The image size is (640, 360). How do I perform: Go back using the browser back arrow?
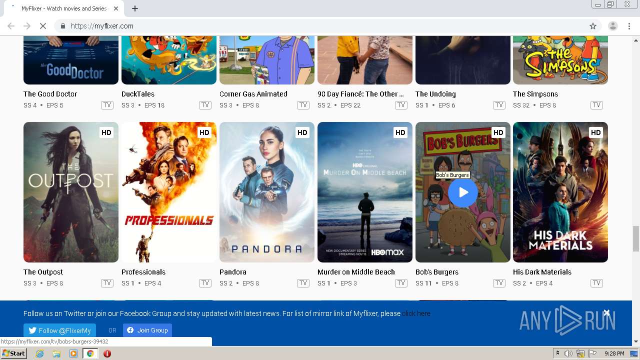pos(11,26)
